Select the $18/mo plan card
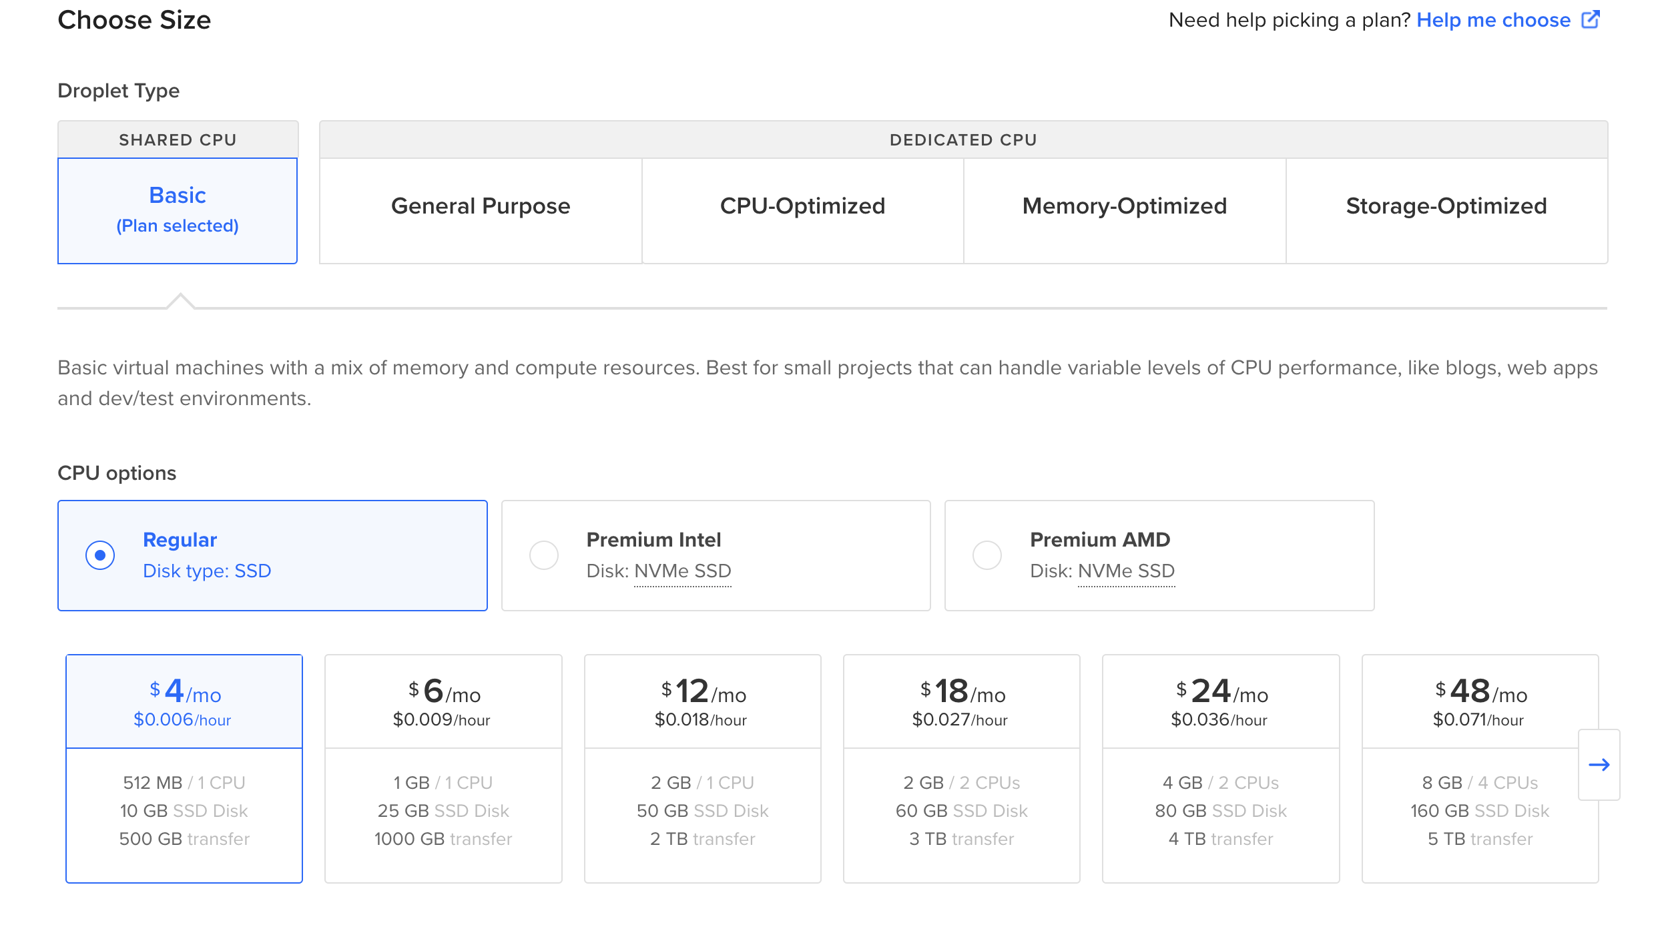This screenshot has width=1670, height=933. (x=962, y=769)
